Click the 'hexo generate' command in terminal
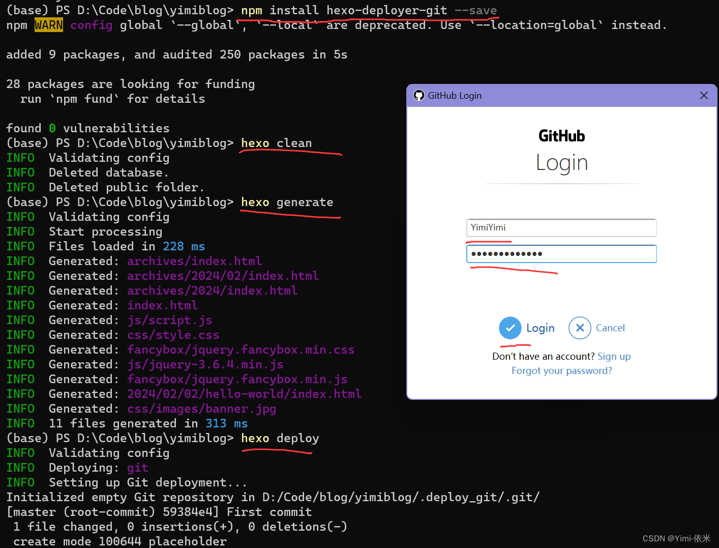Image resolution: width=719 pixels, height=548 pixels. (x=287, y=203)
